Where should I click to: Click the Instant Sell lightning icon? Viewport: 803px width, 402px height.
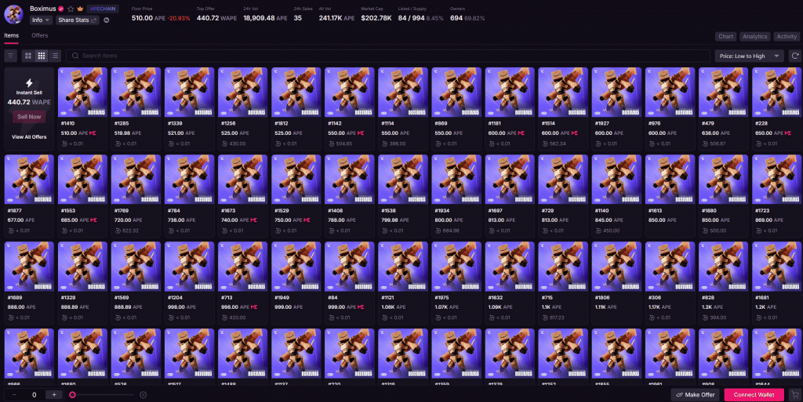tap(29, 83)
